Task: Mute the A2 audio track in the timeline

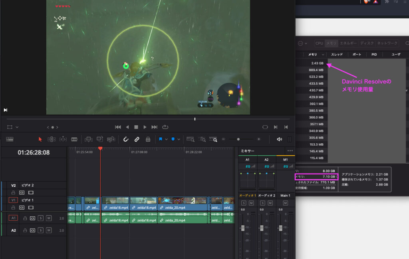Action: pos(49,230)
